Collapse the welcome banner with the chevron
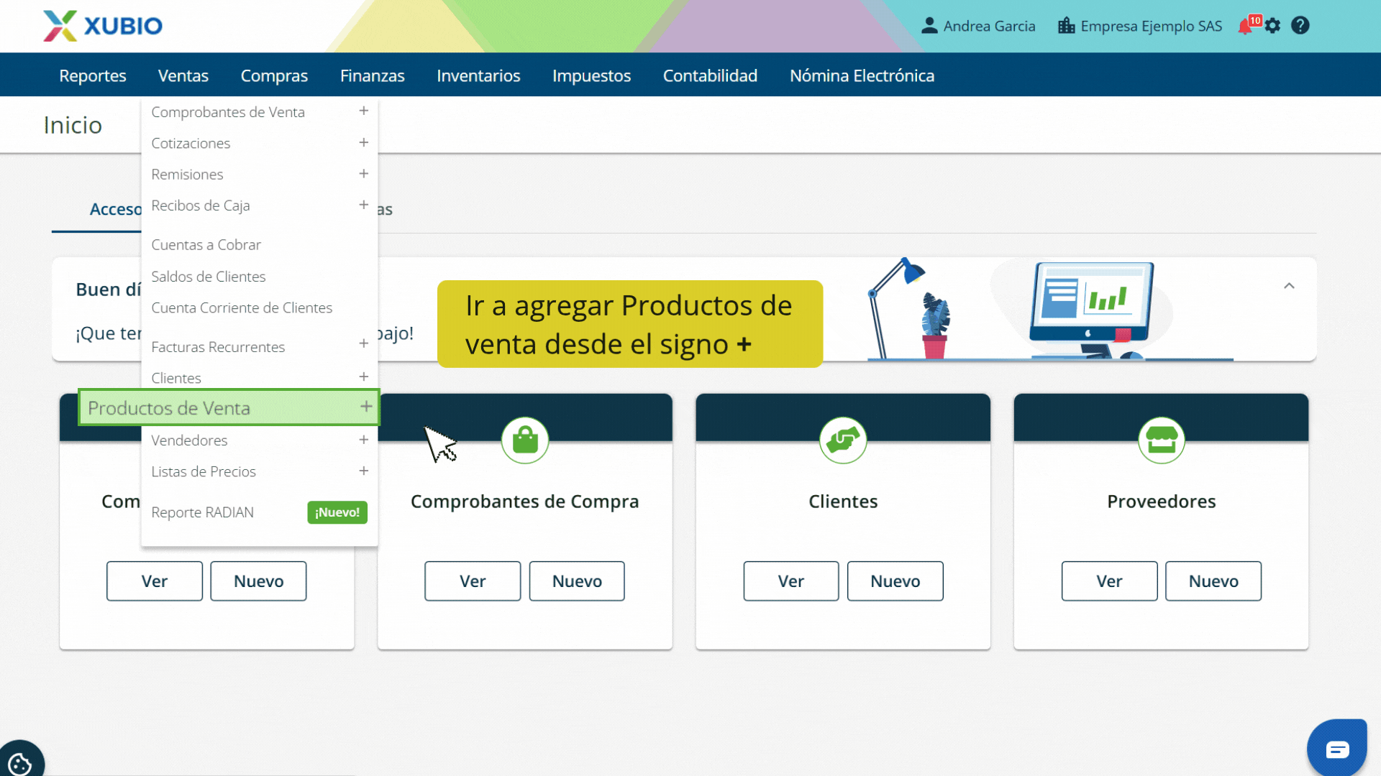This screenshot has width=1381, height=776. pyautogui.click(x=1289, y=286)
